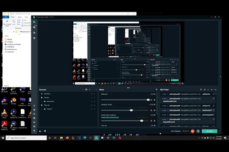Open the File tab in File Explorer
Viewport: 229px width, 152px height.
(x=6, y=17)
